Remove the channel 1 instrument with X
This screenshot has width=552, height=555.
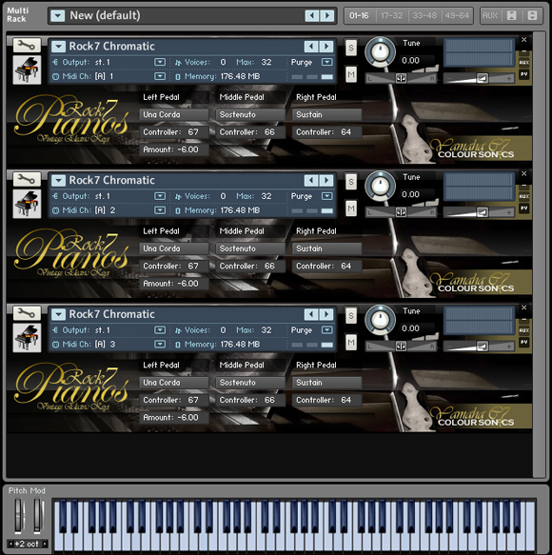point(524,40)
